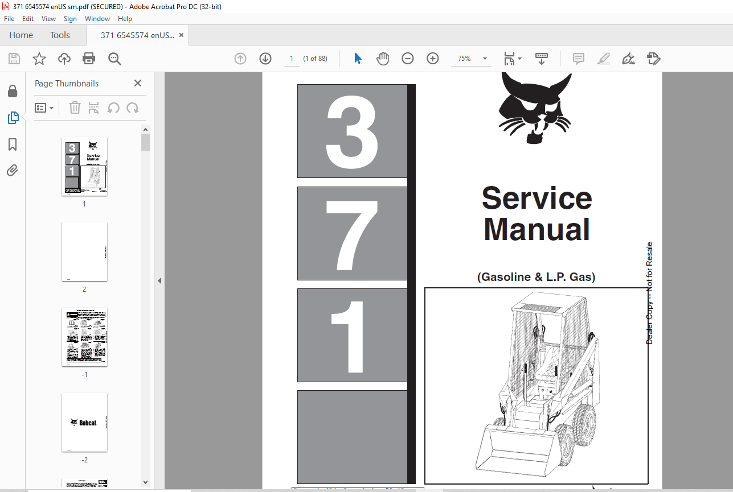This screenshot has height=492, width=733.
Task: Click the print pages/split icon in thumbnails
Action: click(94, 108)
